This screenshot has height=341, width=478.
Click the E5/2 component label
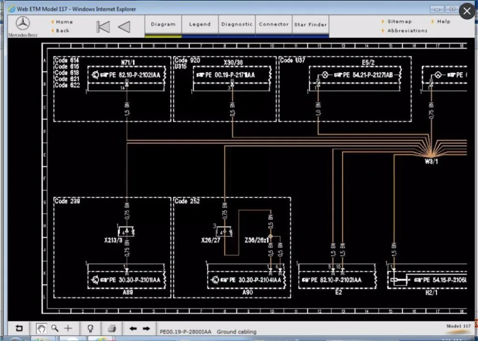click(x=368, y=63)
